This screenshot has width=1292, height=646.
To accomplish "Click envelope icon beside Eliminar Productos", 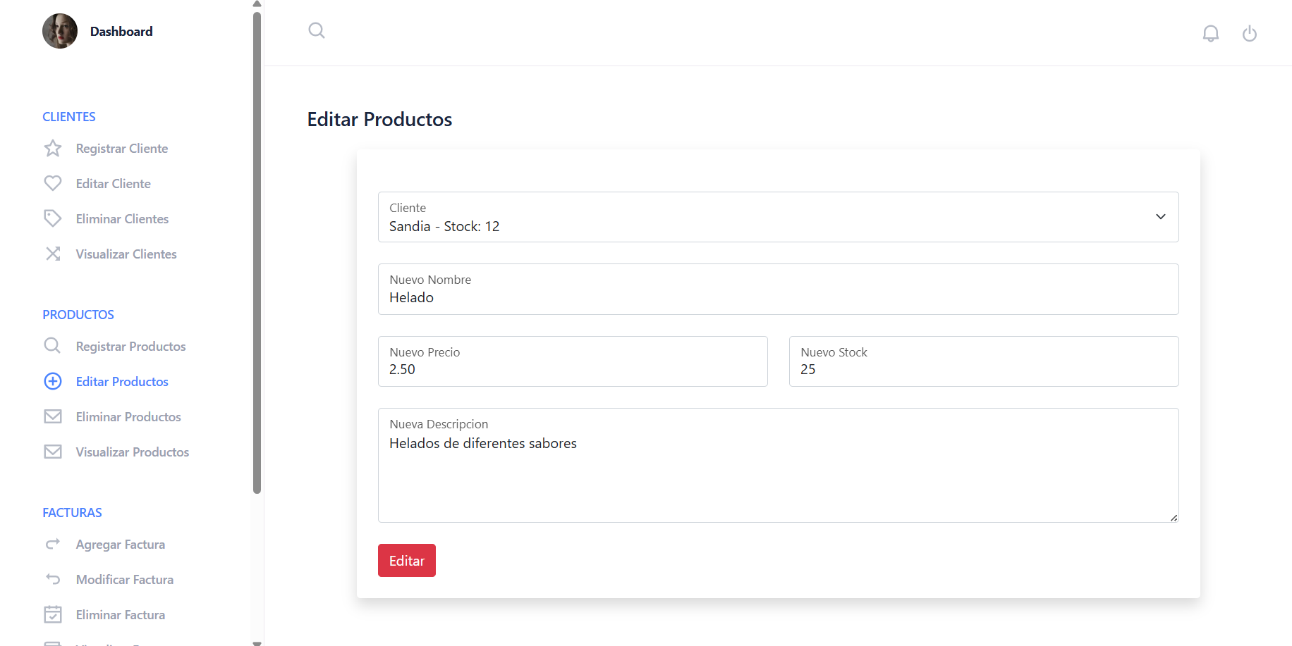I will (53, 417).
